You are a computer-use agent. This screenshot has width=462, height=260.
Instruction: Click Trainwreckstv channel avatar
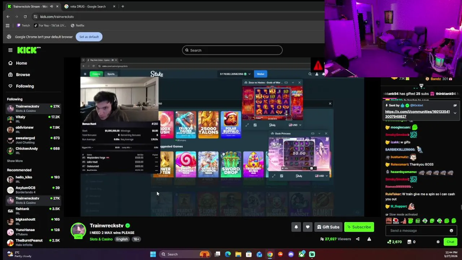pos(78,231)
